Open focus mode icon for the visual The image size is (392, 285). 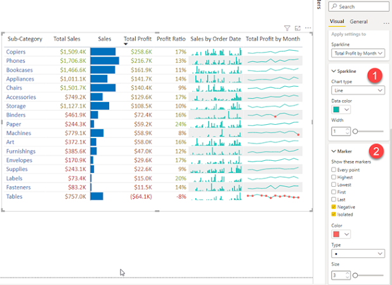(x=297, y=28)
